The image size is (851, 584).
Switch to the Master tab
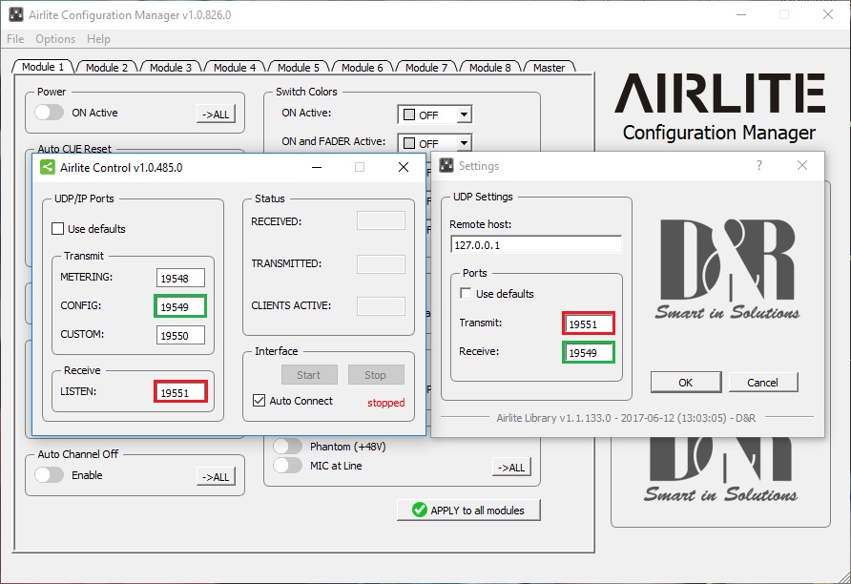tap(549, 68)
